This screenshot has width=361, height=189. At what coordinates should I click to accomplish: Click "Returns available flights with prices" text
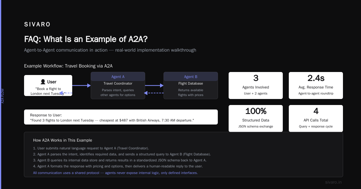click(191, 92)
